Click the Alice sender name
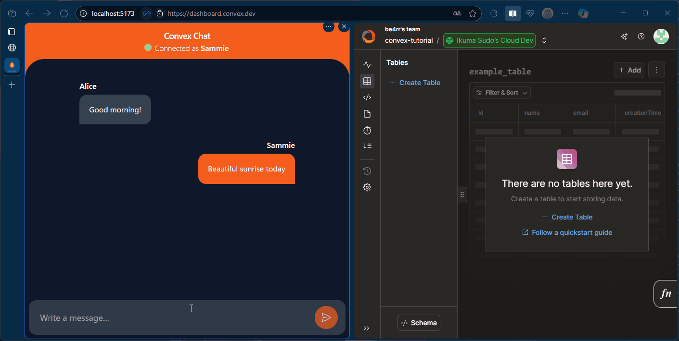 pyautogui.click(x=88, y=86)
